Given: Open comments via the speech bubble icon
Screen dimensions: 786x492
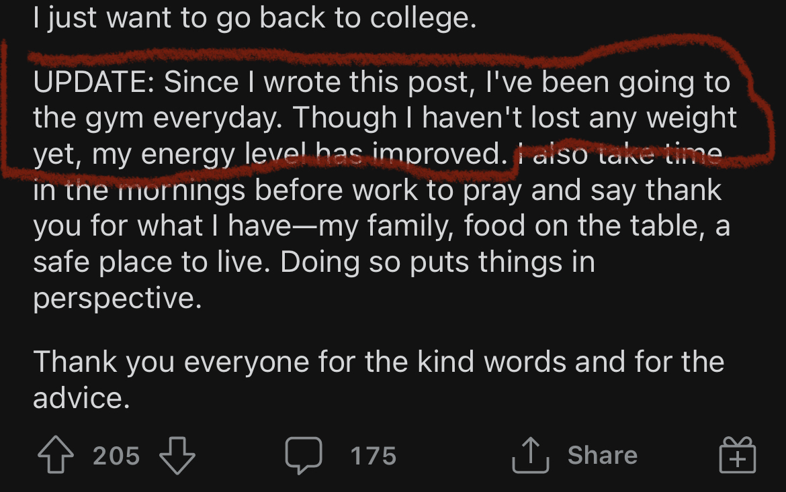Looking at the screenshot, I should click(x=303, y=455).
